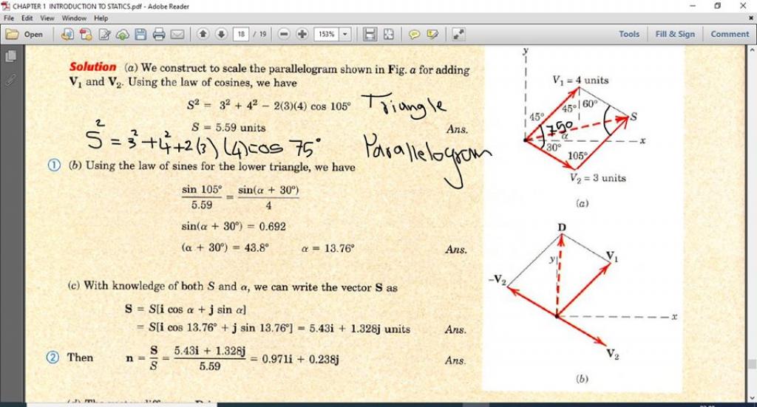Open the Tools pane
Image resolution: width=757 pixels, height=407 pixels.
(629, 34)
